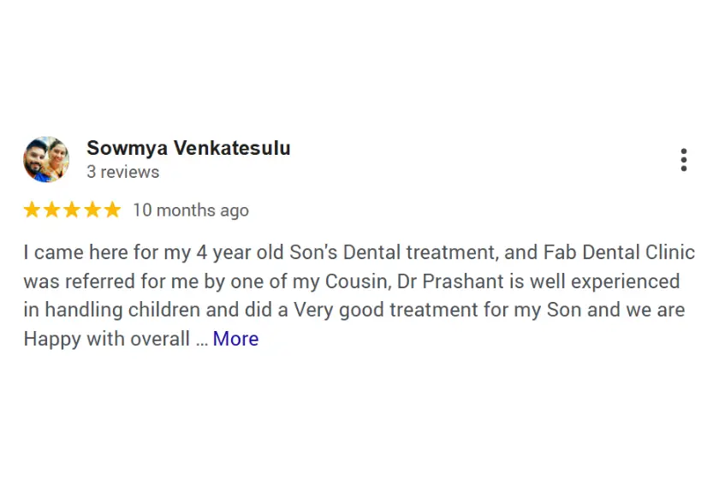The image size is (719, 479).
Task: Click the fourth gold rating star
Action: point(92,210)
